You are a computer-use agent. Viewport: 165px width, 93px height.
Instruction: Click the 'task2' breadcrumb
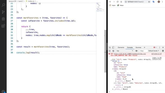pos(20,1)
